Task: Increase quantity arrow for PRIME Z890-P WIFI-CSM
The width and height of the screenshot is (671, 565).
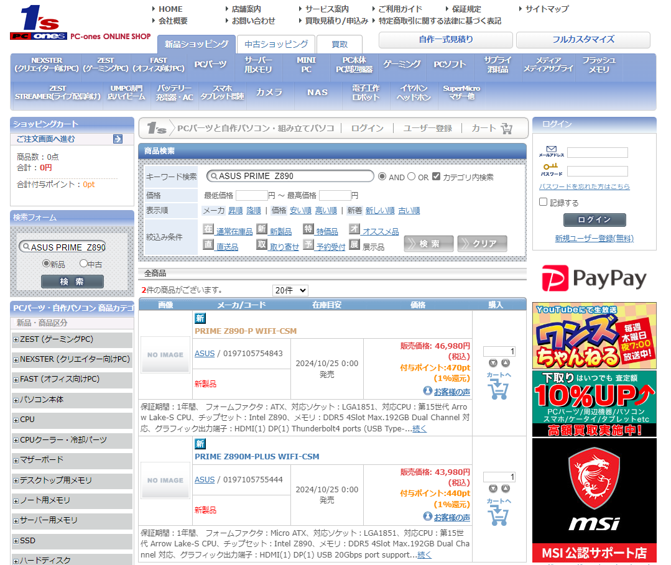Action: (x=506, y=363)
